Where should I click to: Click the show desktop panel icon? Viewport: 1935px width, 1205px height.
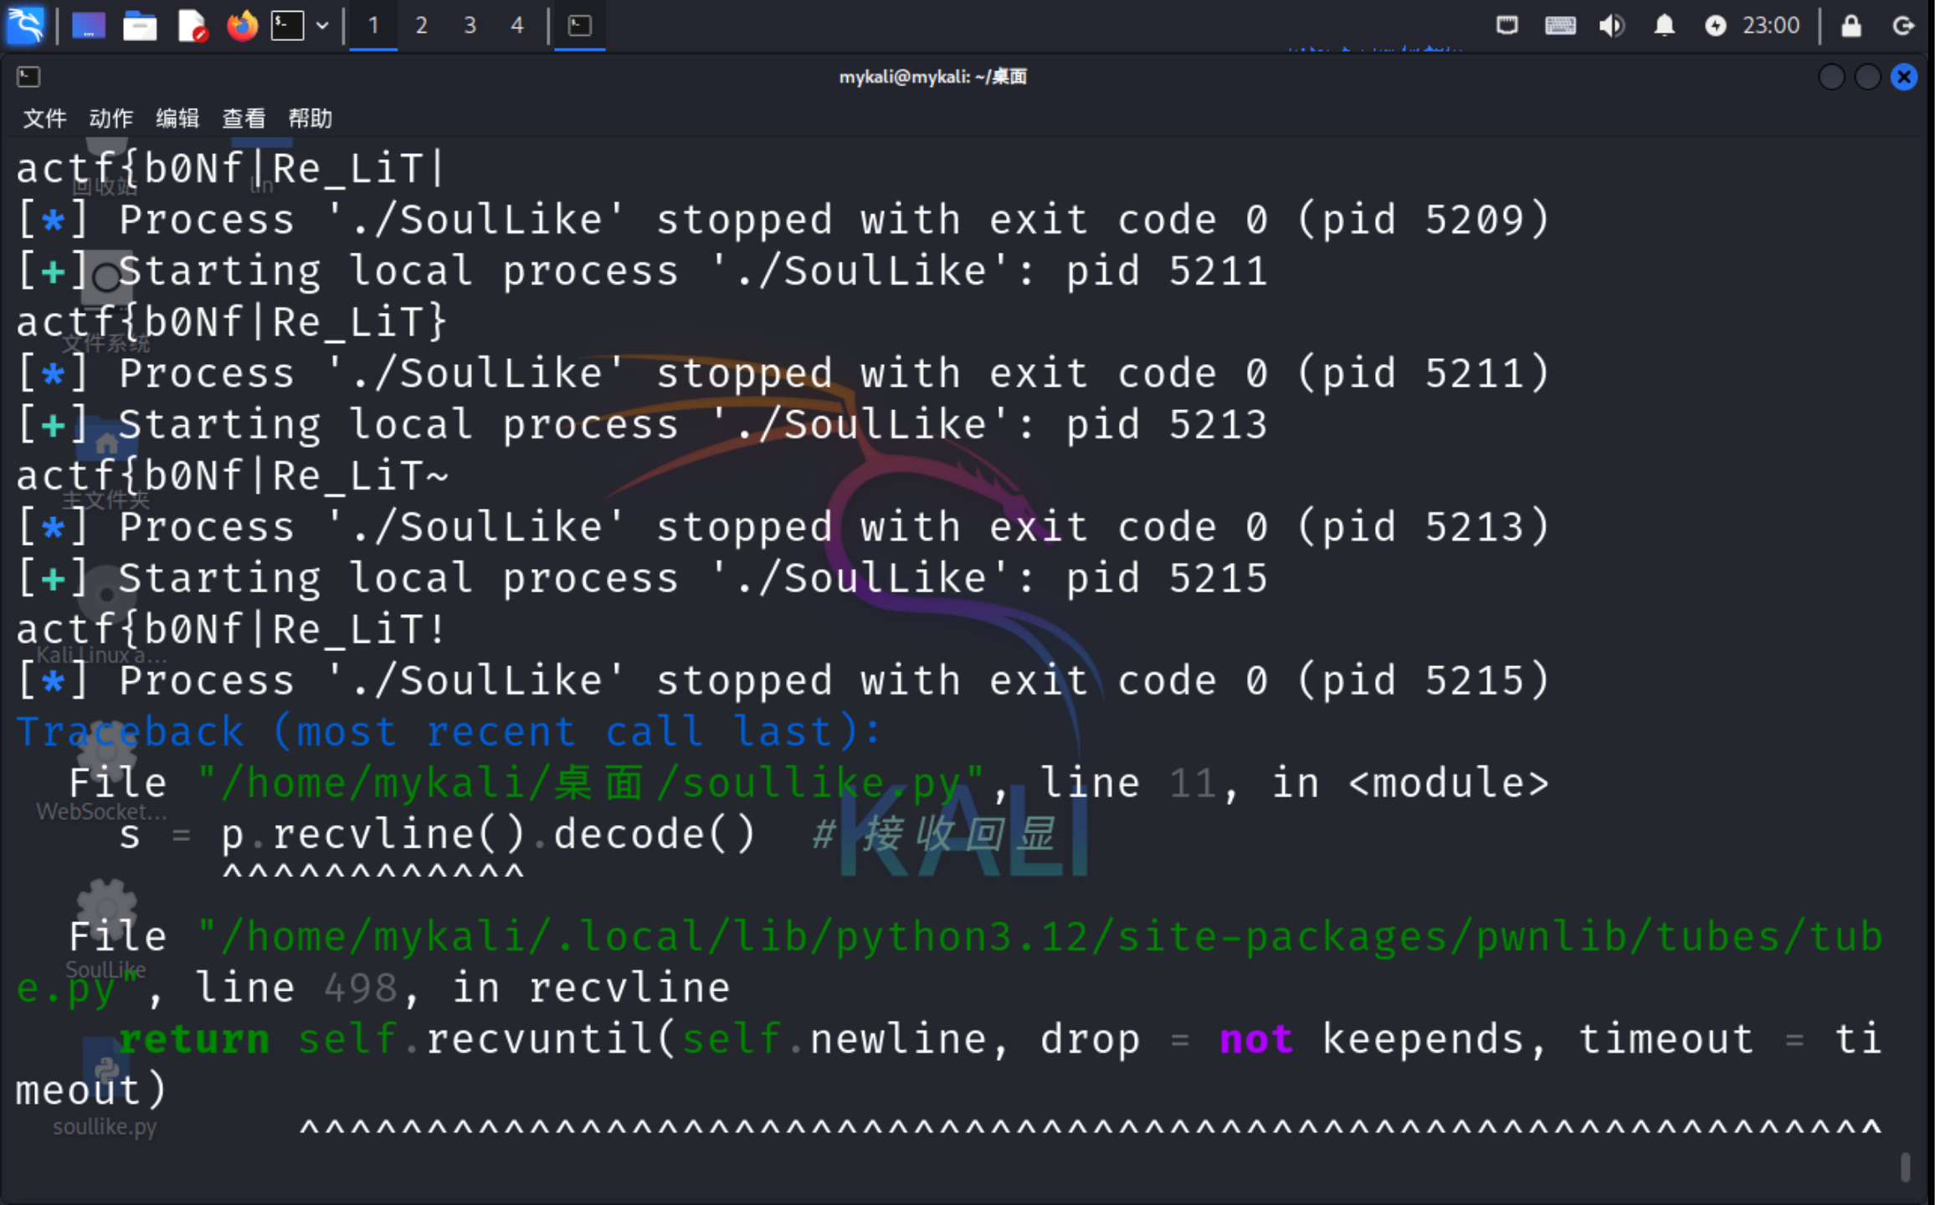(88, 26)
